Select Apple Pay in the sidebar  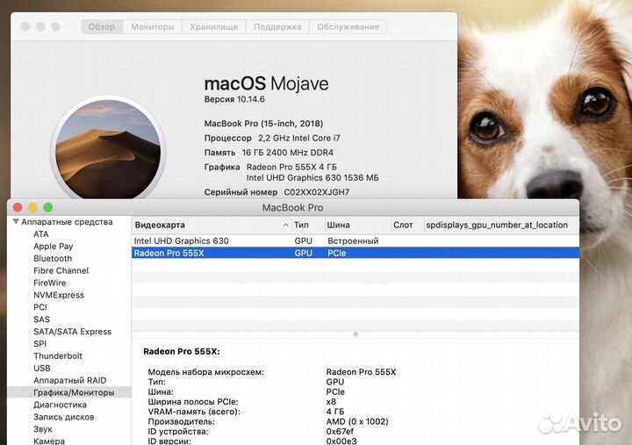coord(54,247)
